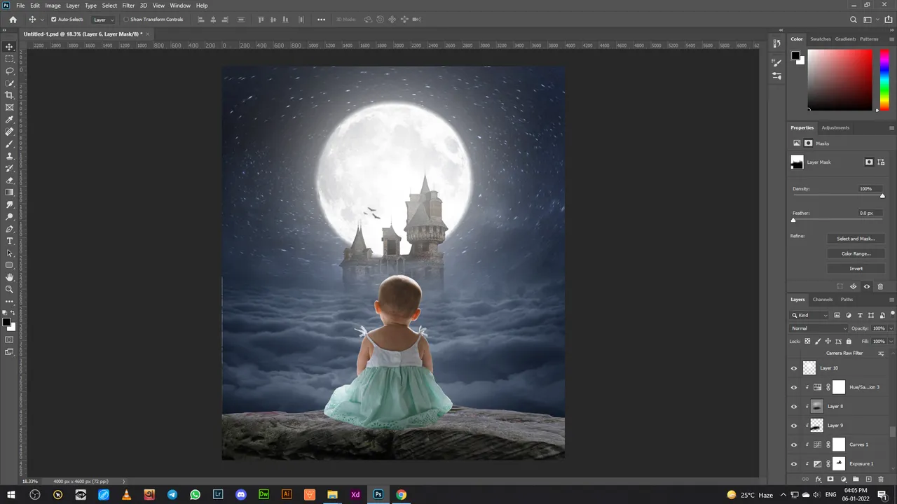Select the Clone Stamp tool
897x504 pixels.
10,156
